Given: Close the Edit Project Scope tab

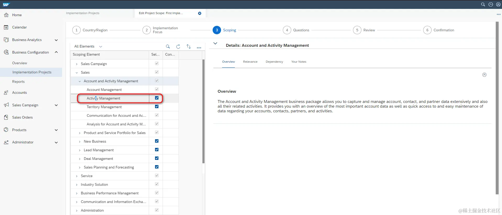Looking at the screenshot, I should [x=200, y=13].
